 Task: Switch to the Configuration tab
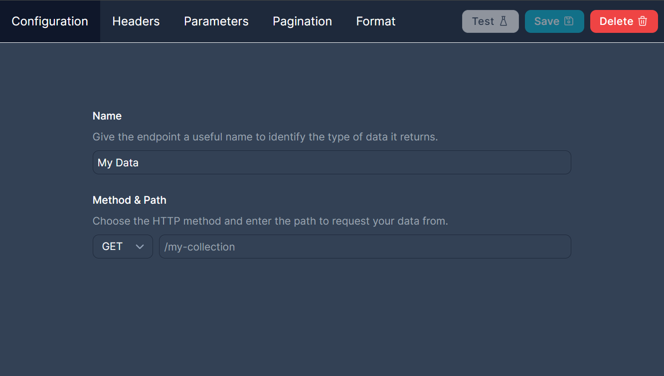(x=50, y=21)
